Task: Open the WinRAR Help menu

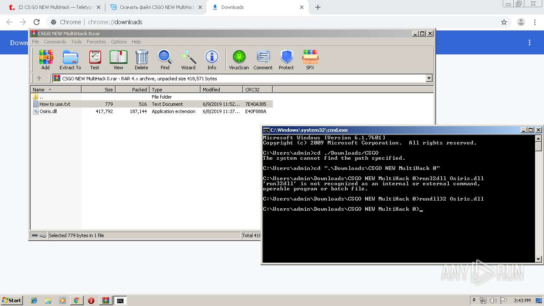Action: click(136, 42)
